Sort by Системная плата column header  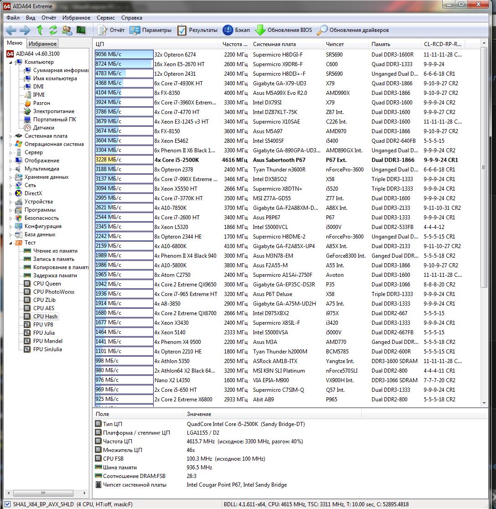[x=287, y=44]
